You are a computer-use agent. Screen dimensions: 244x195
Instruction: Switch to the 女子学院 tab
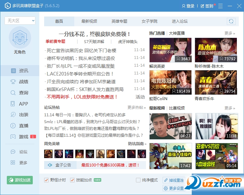pos(149,21)
